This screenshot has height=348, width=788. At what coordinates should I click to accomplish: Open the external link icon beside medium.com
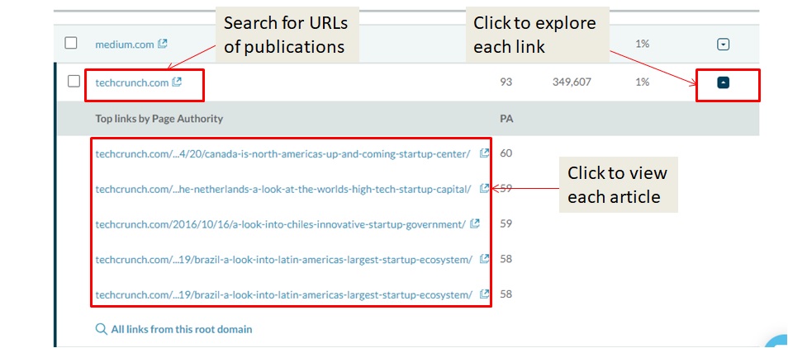pyautogui.click(x=163, y=44)
